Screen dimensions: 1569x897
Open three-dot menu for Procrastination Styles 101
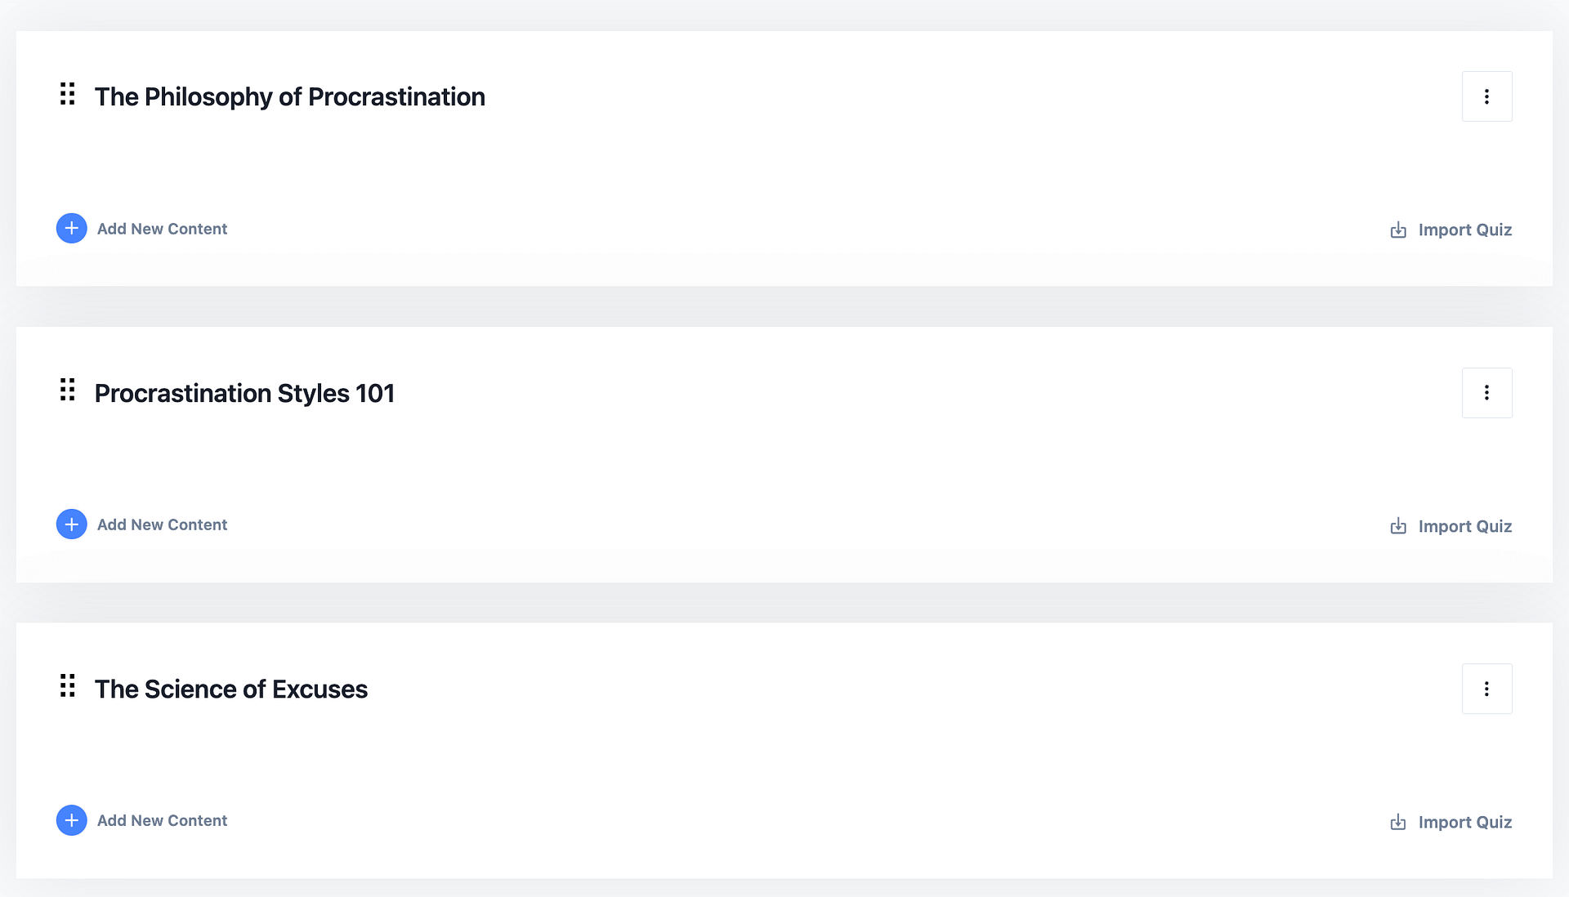pyautogui.click(x=1486, y=393)
